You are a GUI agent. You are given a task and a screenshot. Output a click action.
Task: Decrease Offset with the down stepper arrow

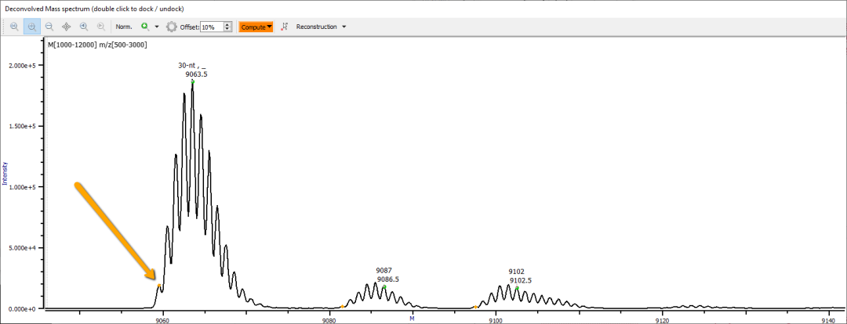pos(228,29)
